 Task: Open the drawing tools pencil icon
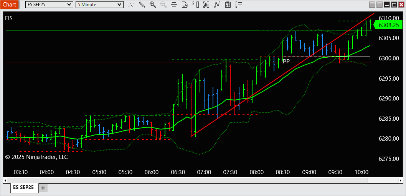(142, 4)
